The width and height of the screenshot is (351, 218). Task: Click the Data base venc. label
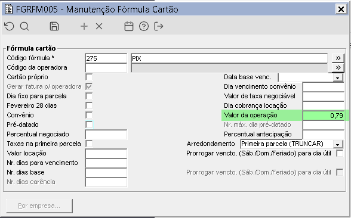click(248, 77)
